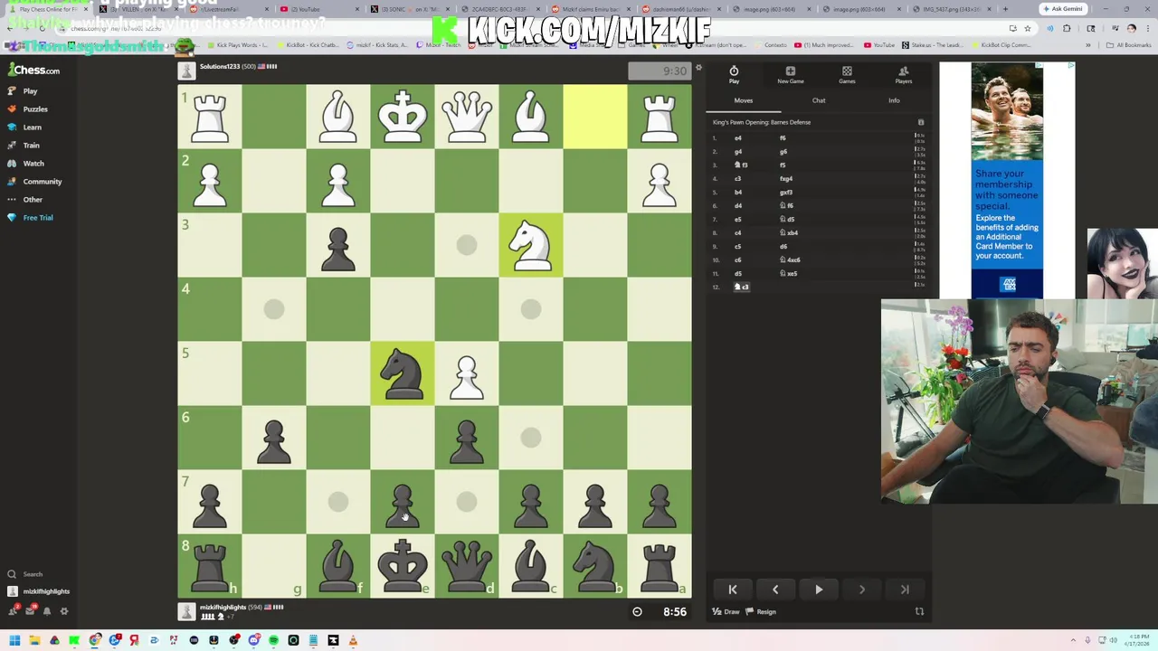Viewport: 1158px width, 651px height.
Task: Click the expand icon at panel bottom-right
Action: click(919, 612)
